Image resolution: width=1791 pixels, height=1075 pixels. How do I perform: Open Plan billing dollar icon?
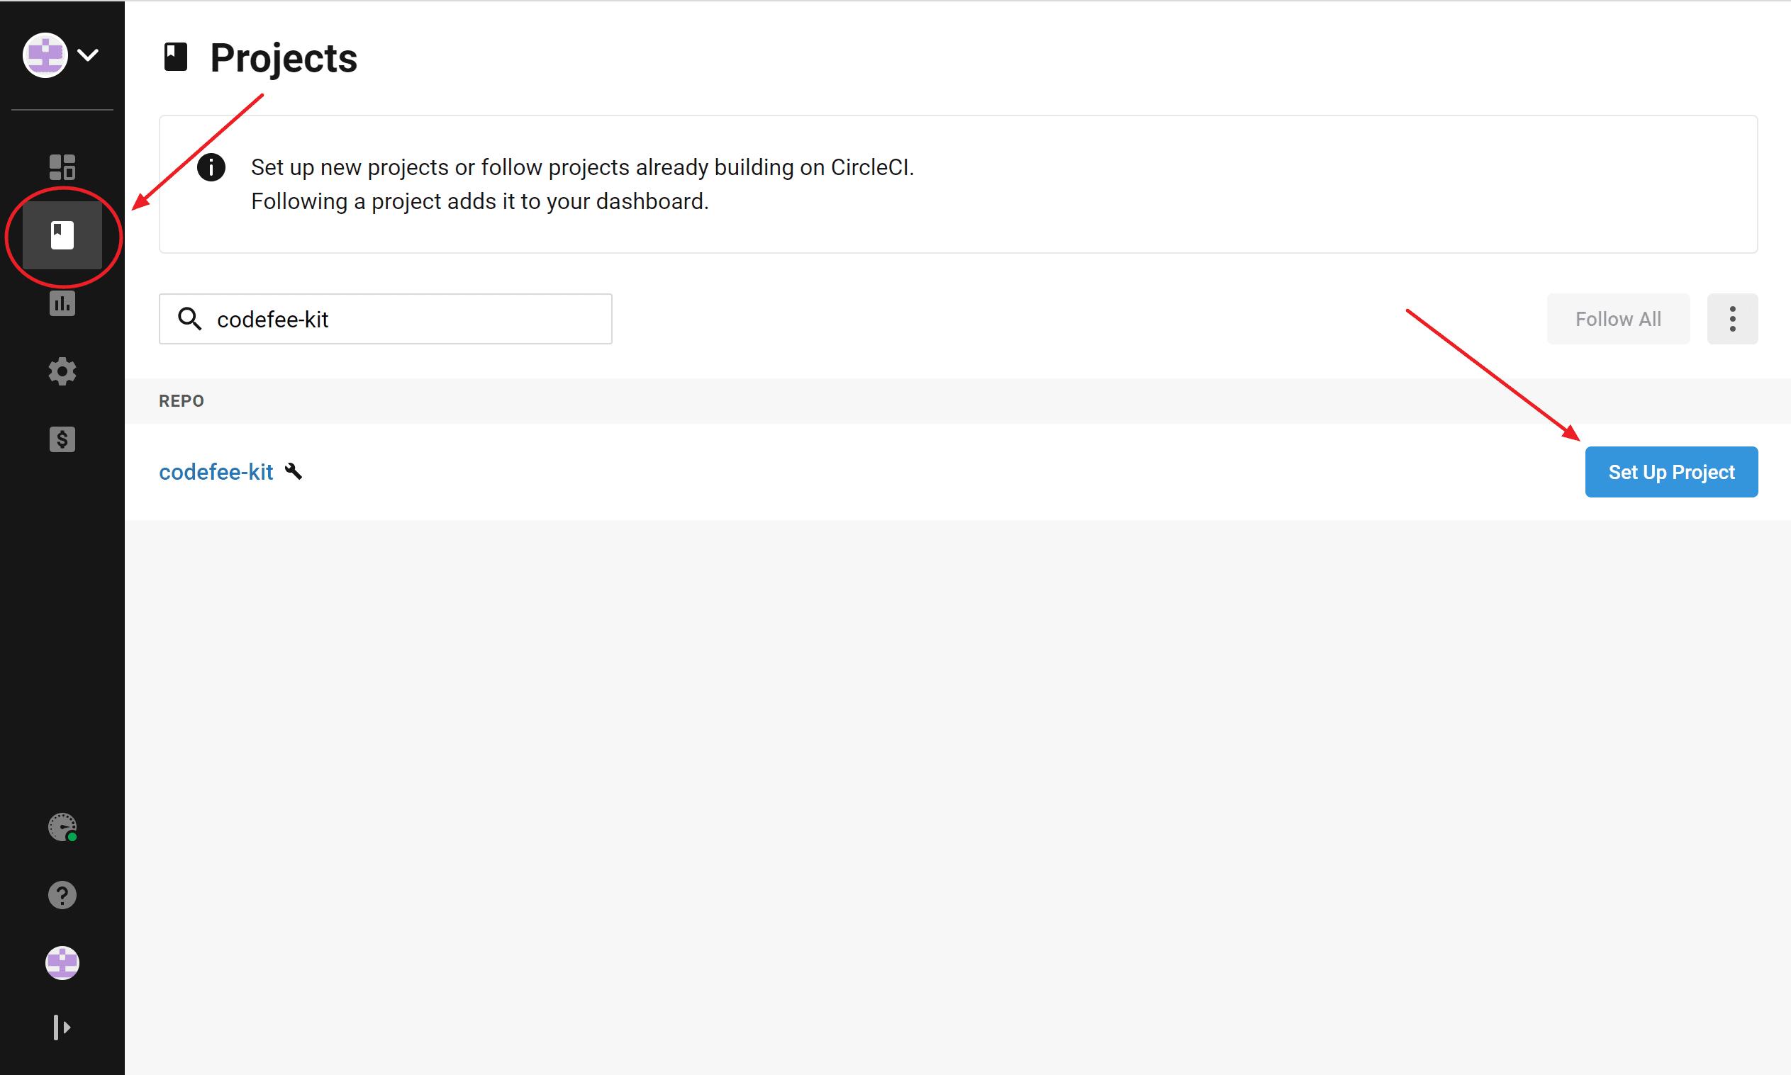62,439
